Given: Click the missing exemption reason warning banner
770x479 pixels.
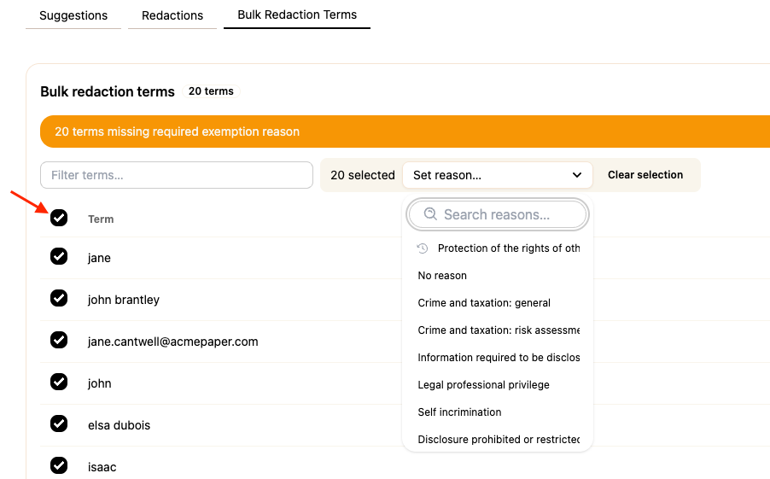Looking at the screenshot, I should (x=405, y=131).
